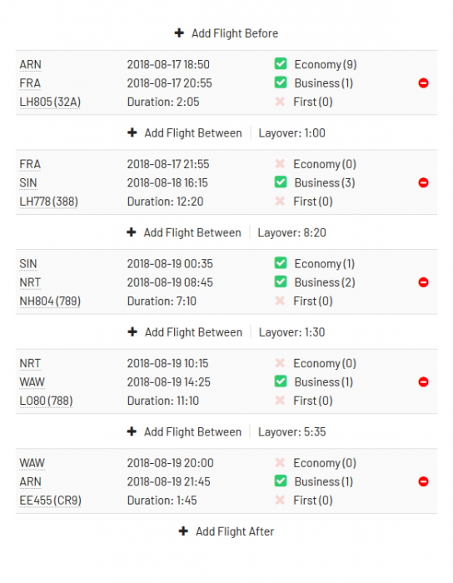Click the plus icon for Add Flight After

tap(183, 531)
